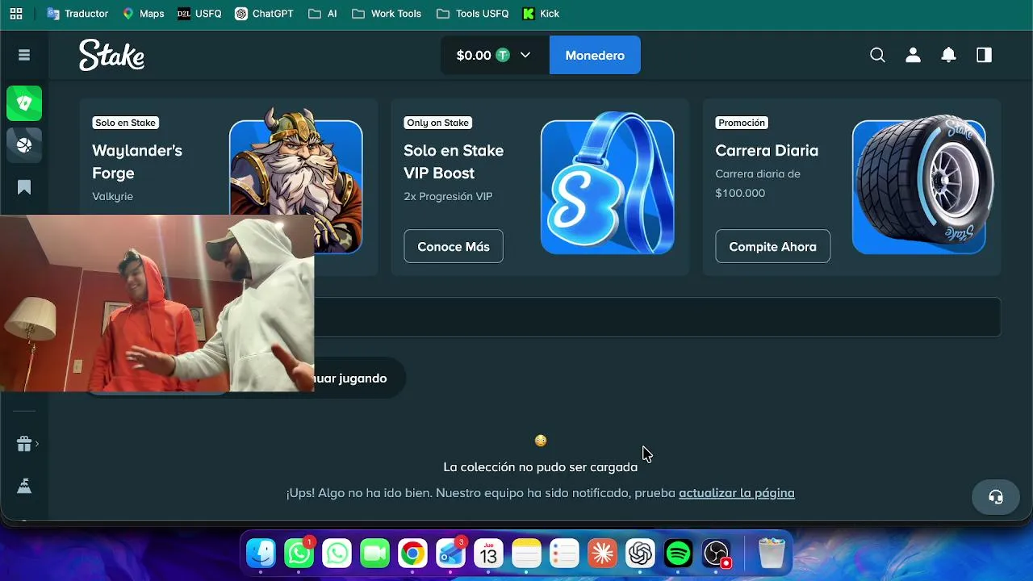Expand the gift menu chevron in sidebar
1033x581 pixels.
click(x=37, y=444)
